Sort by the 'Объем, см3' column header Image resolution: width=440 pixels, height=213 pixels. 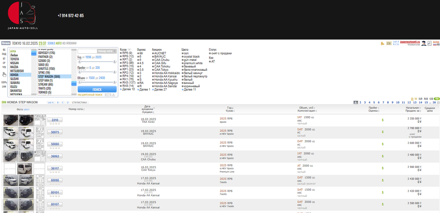point(307,108)
